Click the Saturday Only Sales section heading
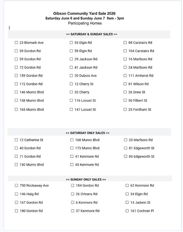Viewport: 183px width, 232px height. click(88, 133)
